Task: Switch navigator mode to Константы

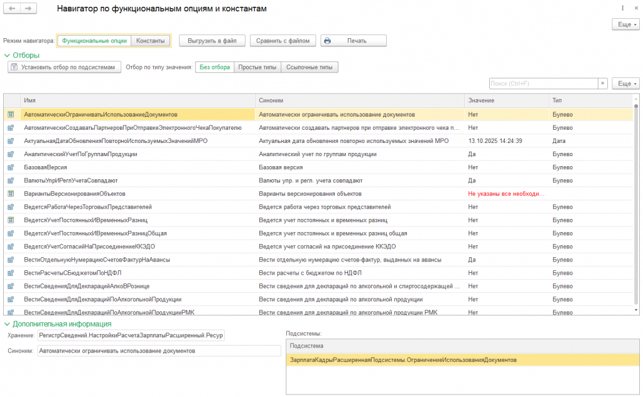Action: (151, 41)
